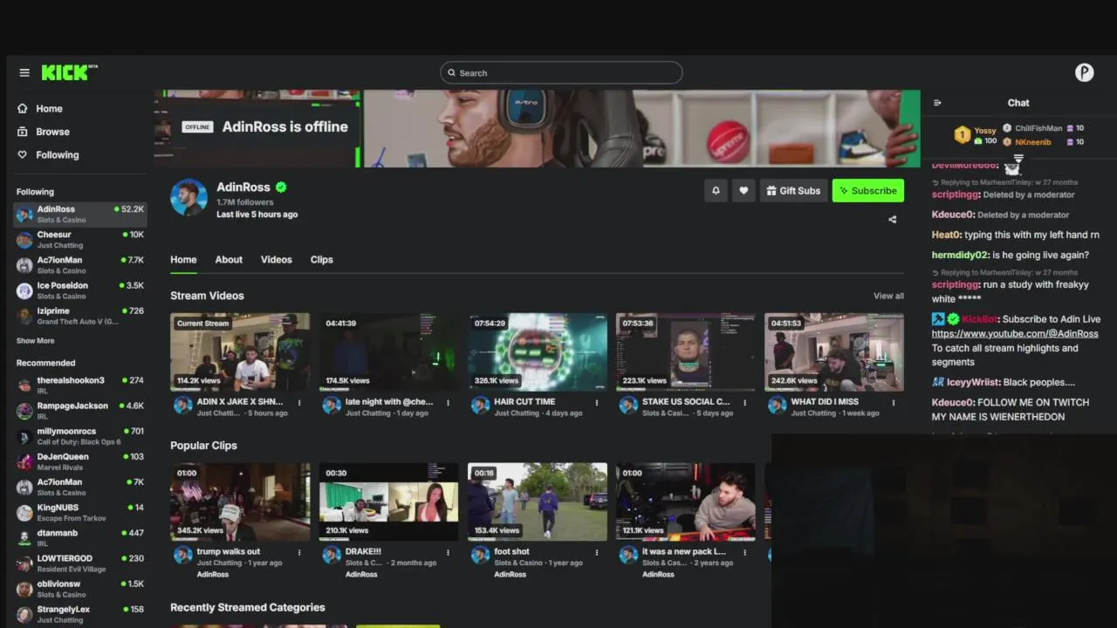Open options for trump walks out clip
Image resolution: width=1117 pixels, height=628 pixels.
pos(299,552)
